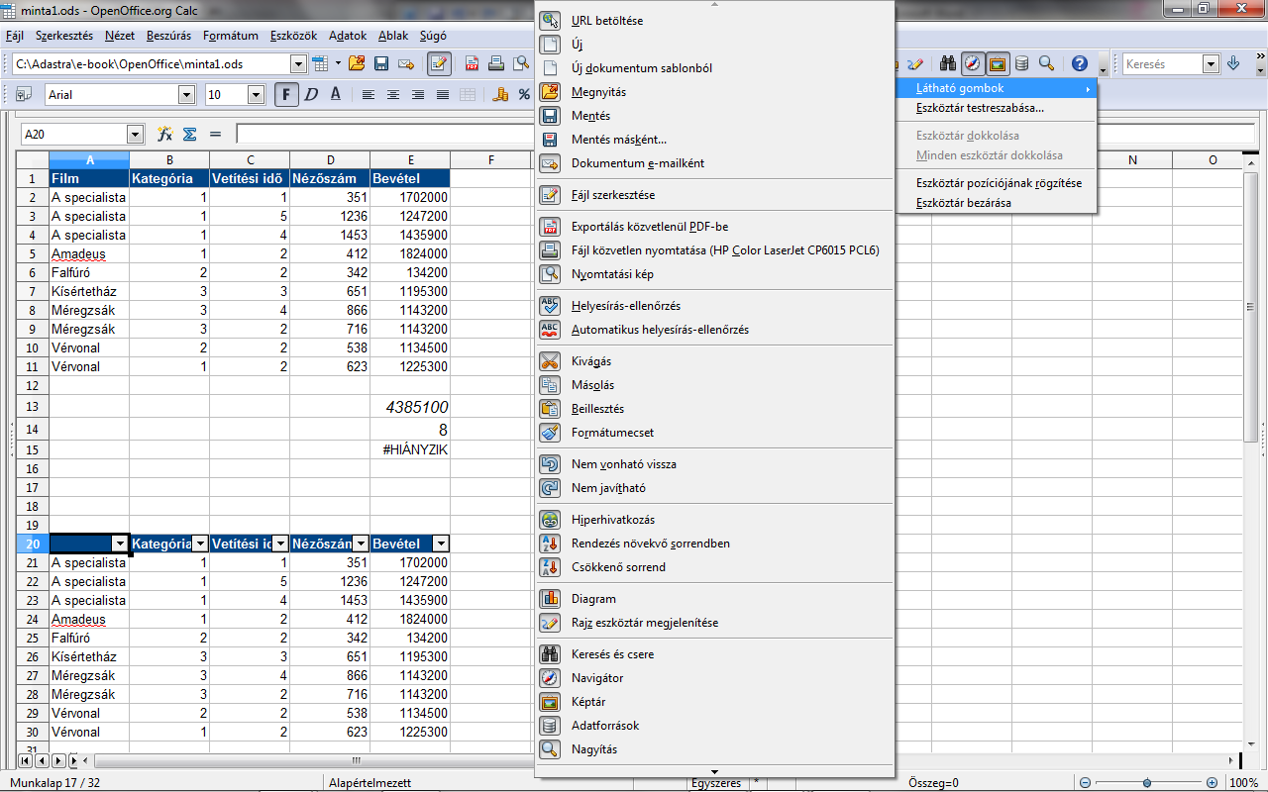Toggle 'Diagram' button visibility in list

point(714,599)
